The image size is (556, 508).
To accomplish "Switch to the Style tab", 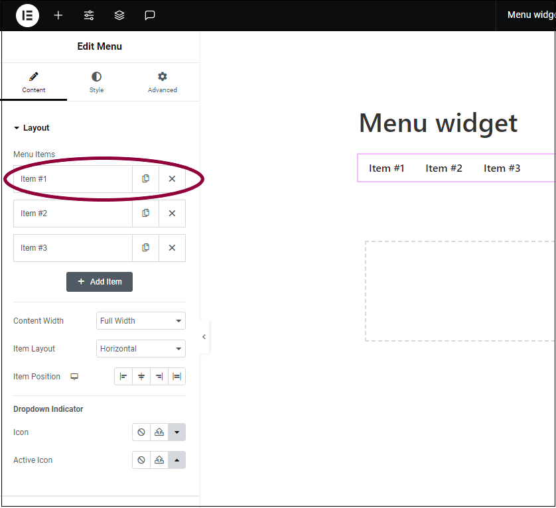I will pyautogui.click(x=96, y=82).
